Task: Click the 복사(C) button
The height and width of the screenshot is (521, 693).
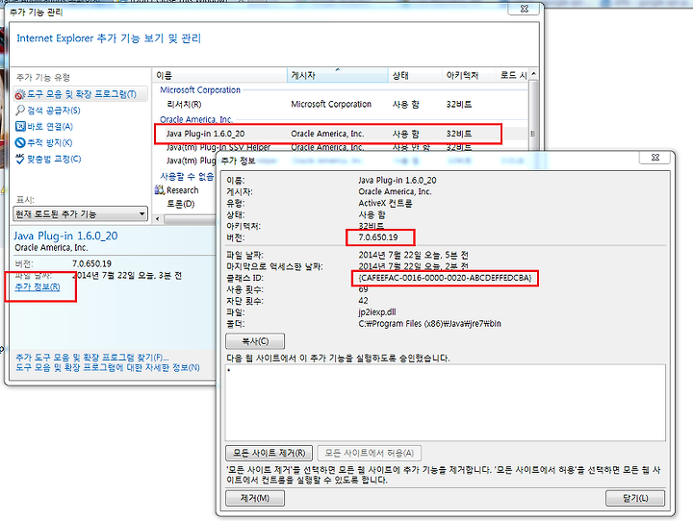Action: point(255,341)
